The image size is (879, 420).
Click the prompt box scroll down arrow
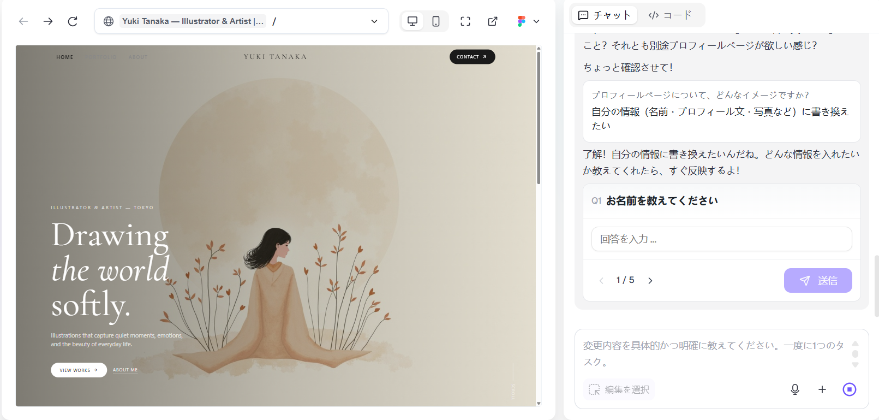[855, 364]
